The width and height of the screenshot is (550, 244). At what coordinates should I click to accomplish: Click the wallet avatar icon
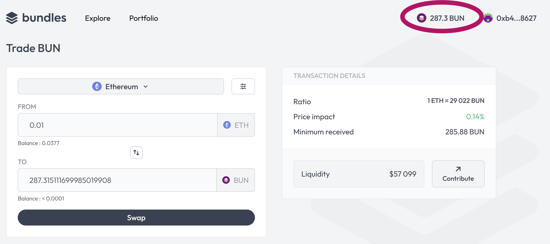point(488,18)
